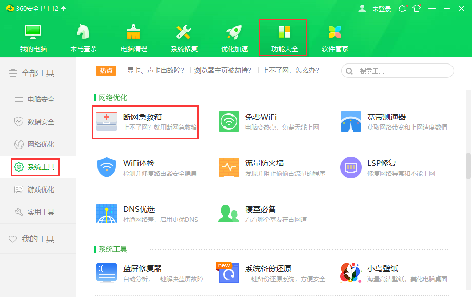Click WiFi体检 title text

point(139,163)
